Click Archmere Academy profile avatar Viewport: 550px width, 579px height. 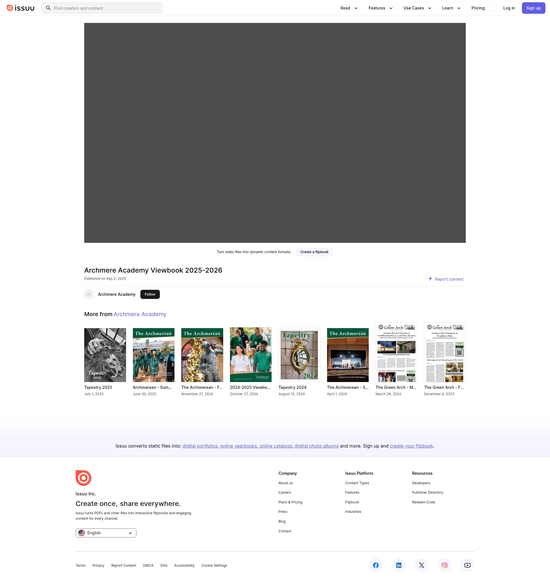pos(89,294)
